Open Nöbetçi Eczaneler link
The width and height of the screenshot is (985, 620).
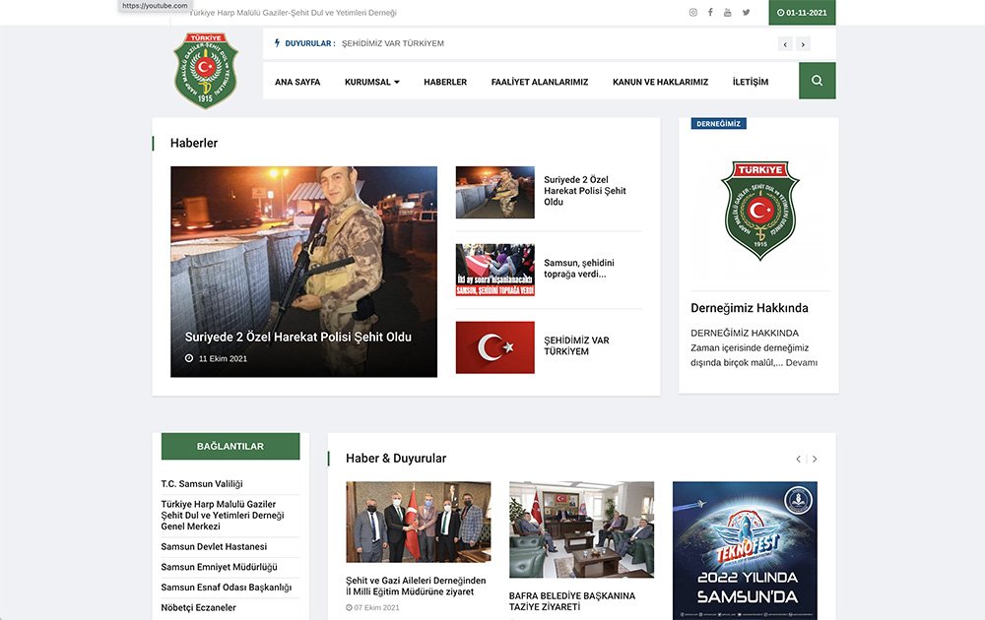(199, 607)
